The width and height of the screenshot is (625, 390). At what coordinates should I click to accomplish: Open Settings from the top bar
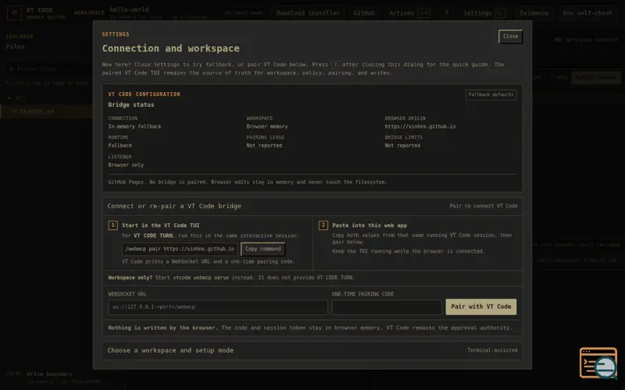coord(484,13)
